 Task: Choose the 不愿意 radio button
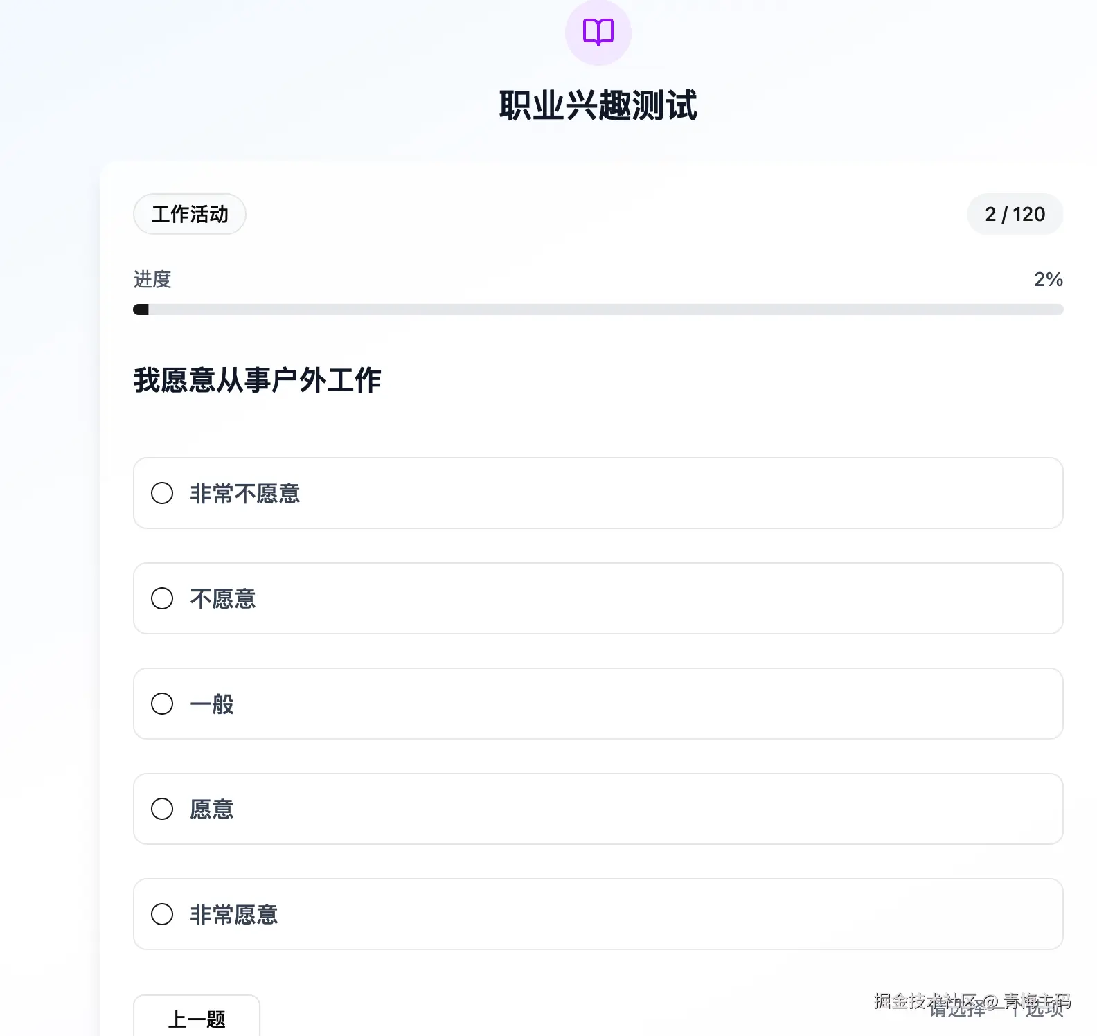point(162,598)
